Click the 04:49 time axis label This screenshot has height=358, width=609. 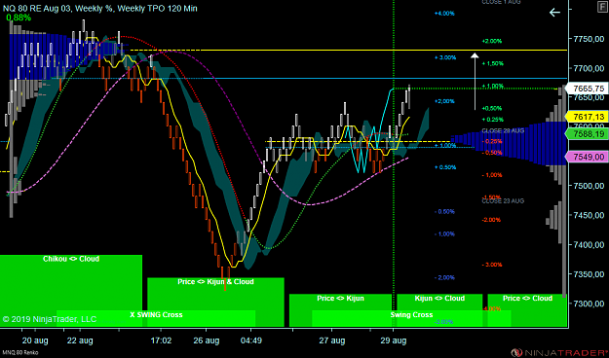[251, 340]
